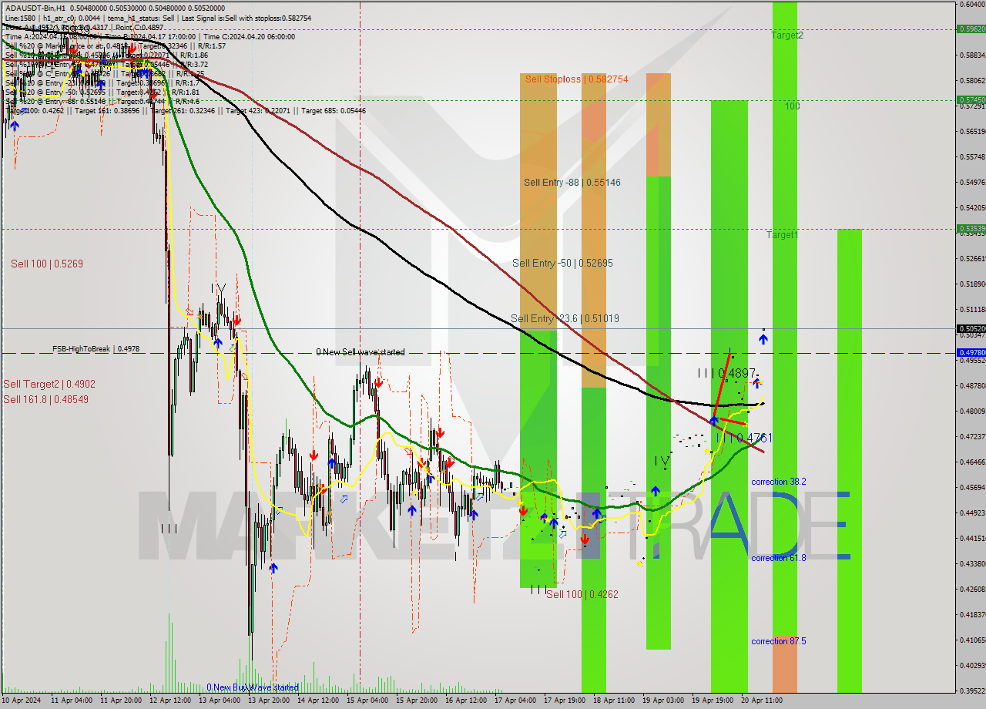Click the green 0.5962 price tag

[x=971, y=29]
